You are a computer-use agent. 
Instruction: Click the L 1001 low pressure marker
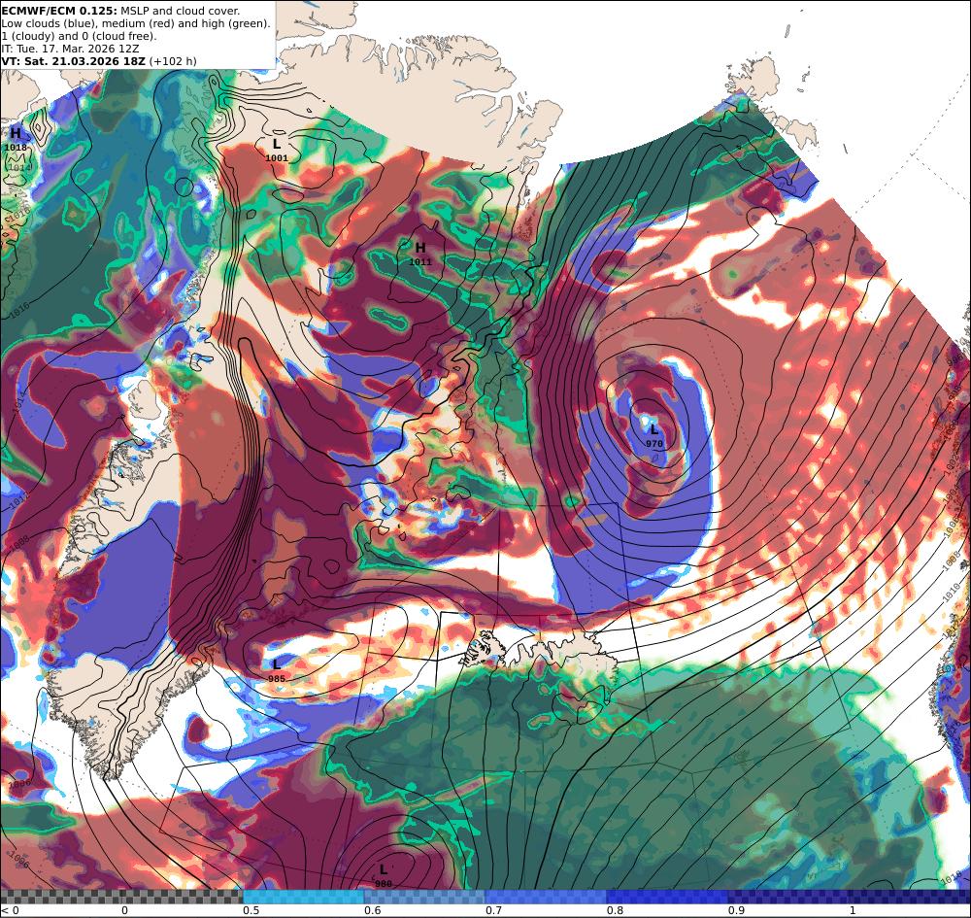coord(277,150)
